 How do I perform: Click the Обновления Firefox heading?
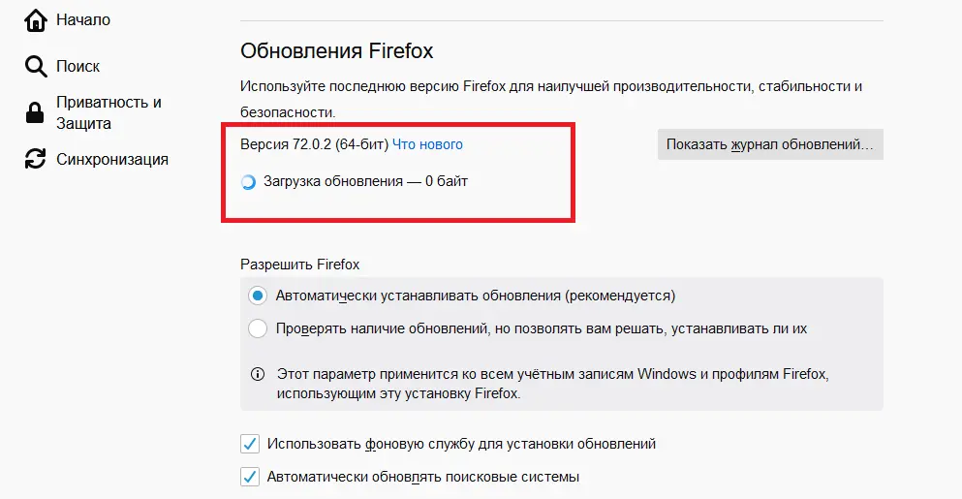tap(337, 51)
